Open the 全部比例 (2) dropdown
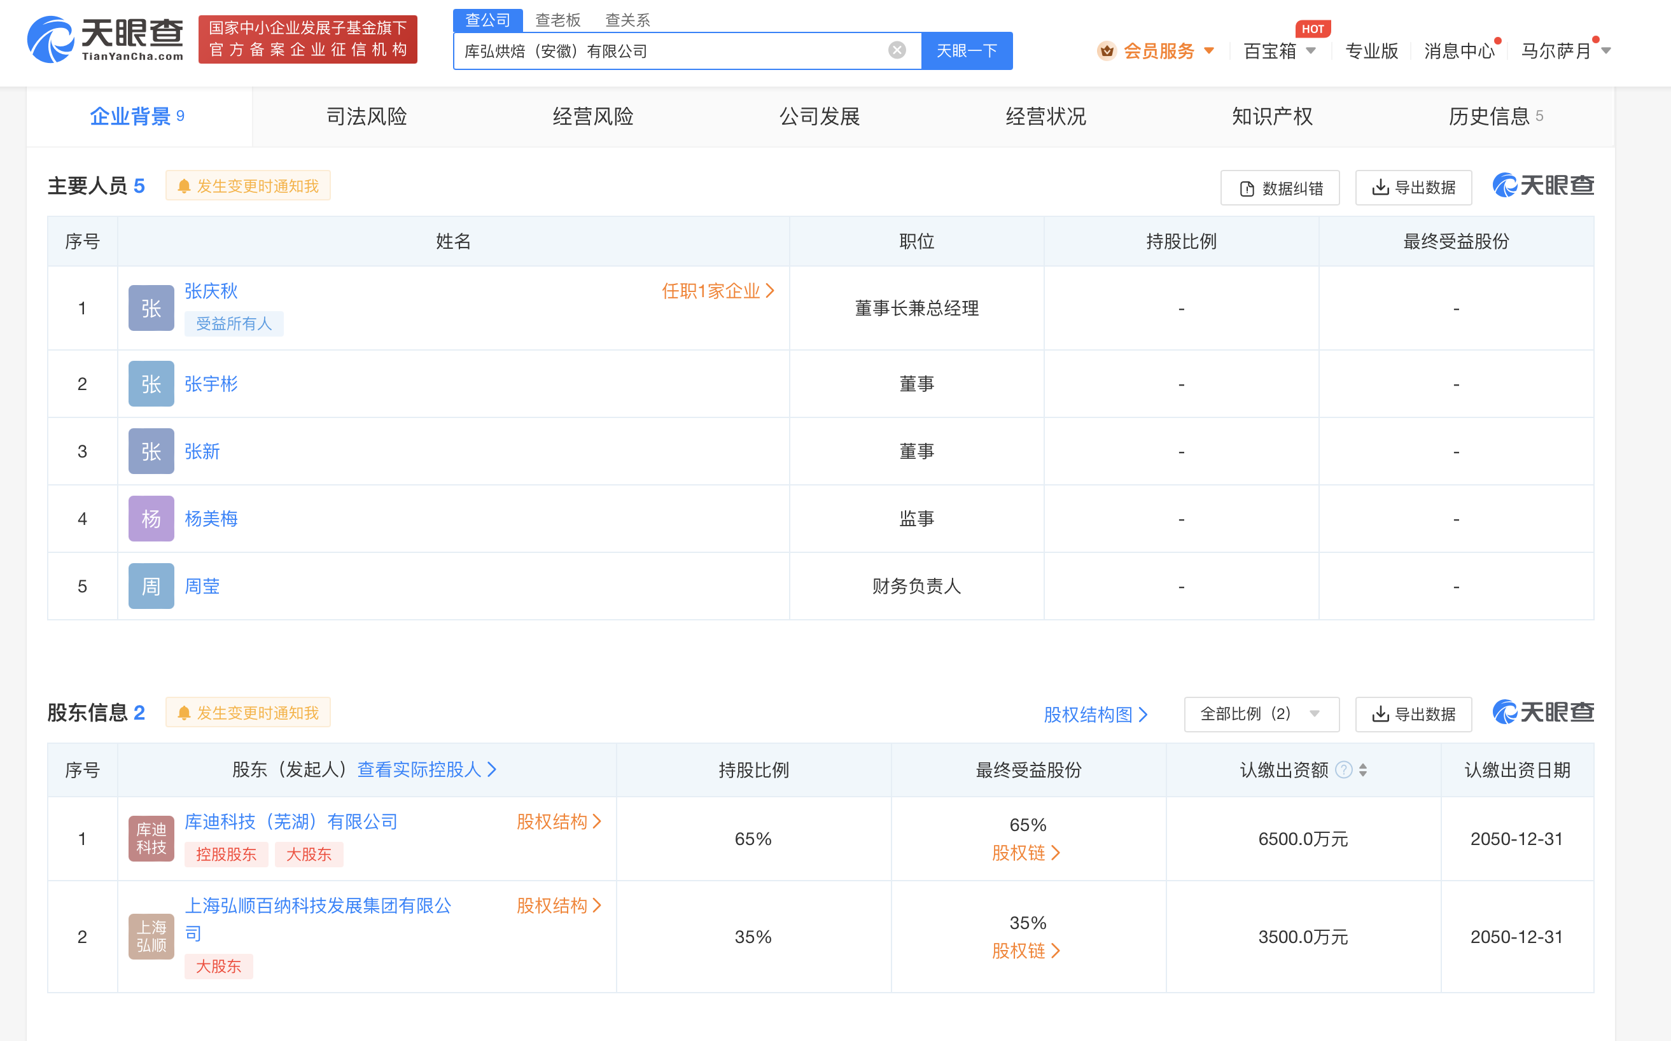Image resolution: width=1671 pixels, height=1041 pixels. pyautogui.click(x=1261, y=715)
